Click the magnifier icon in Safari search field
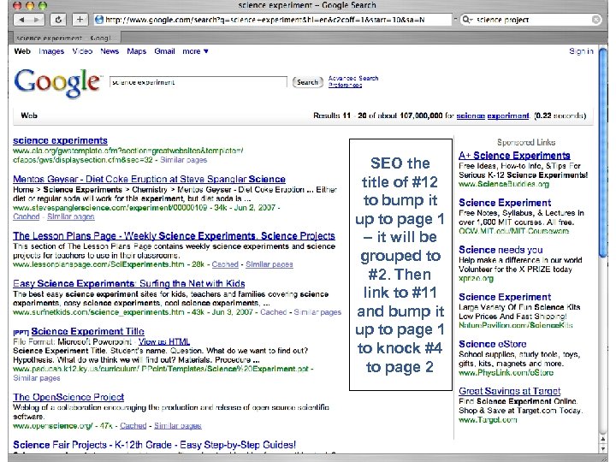 466,20
